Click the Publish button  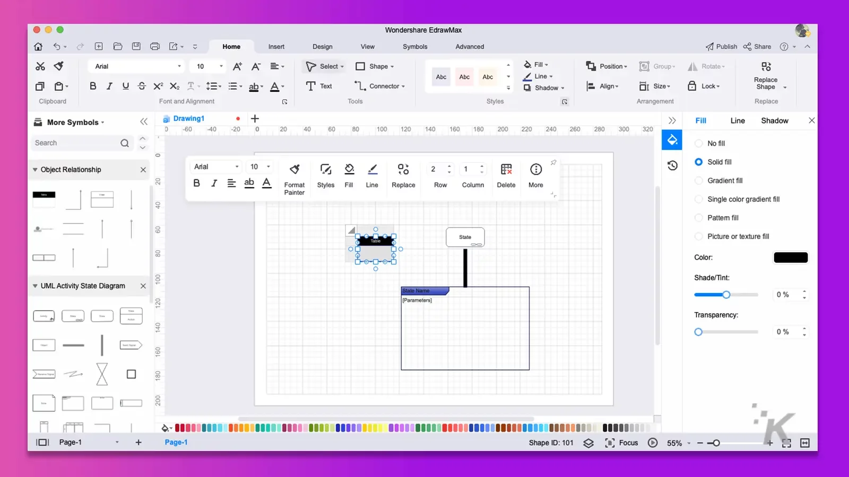pyautogui.click(x=721, y=47)
